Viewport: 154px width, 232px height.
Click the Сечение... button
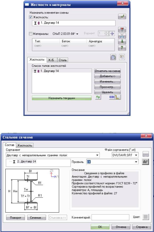[37, 217]
